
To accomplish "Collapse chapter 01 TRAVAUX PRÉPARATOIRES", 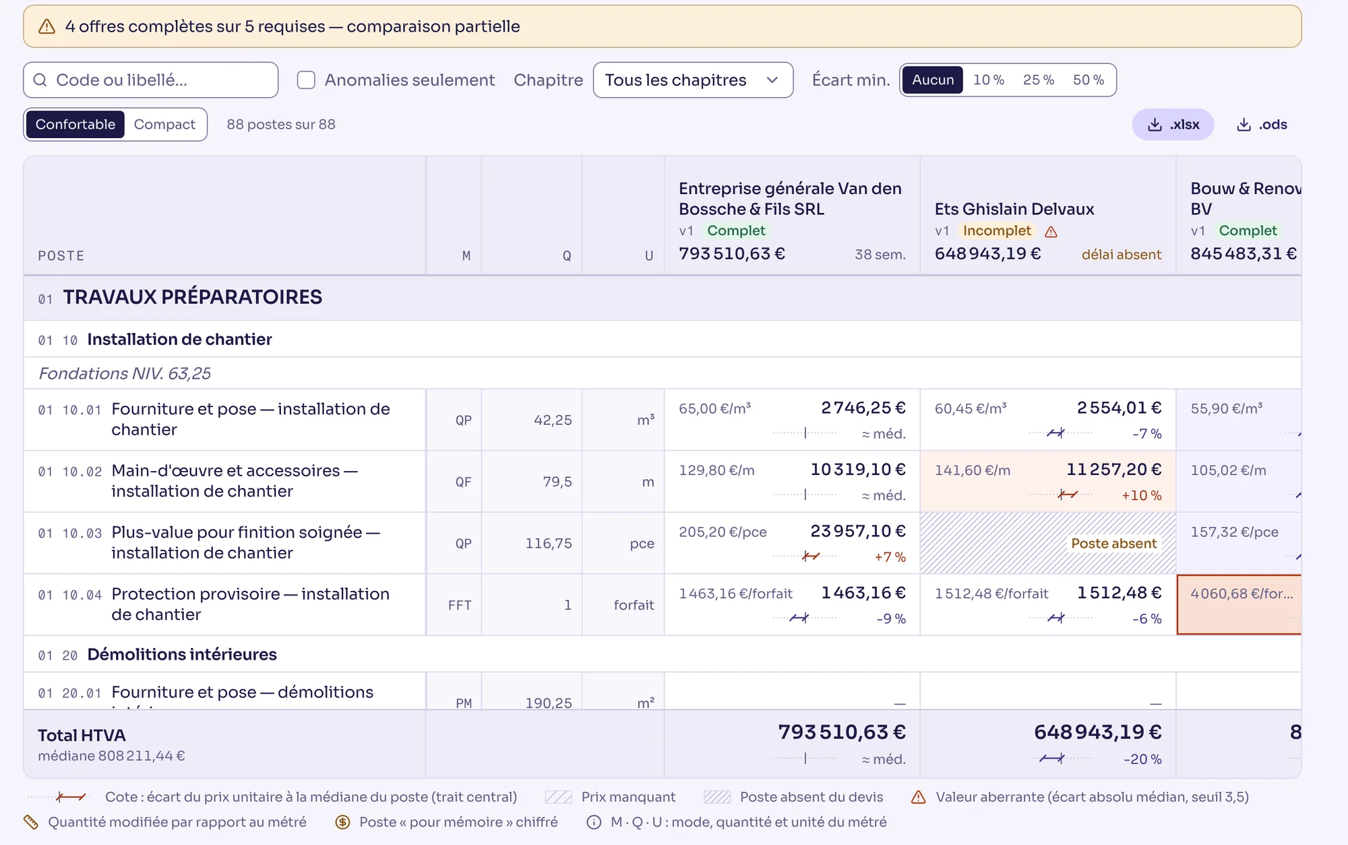I will 662,297.
